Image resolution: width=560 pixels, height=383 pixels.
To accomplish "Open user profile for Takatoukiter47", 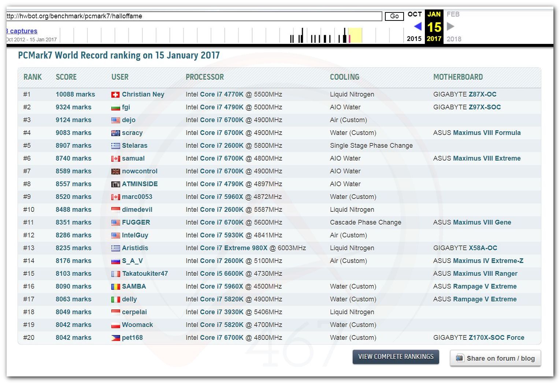I will pyautogui.click(x=145, y=274).
